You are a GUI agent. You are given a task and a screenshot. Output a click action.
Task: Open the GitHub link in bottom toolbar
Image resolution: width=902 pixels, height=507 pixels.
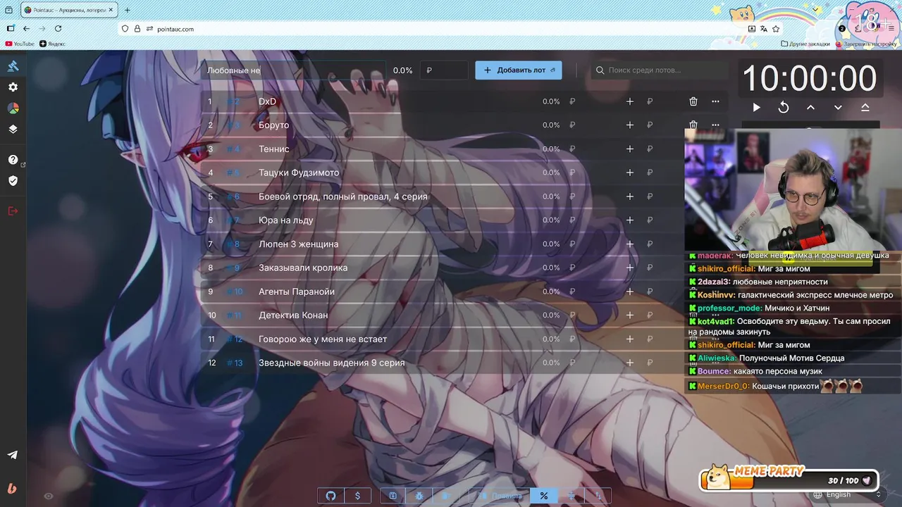330,496
